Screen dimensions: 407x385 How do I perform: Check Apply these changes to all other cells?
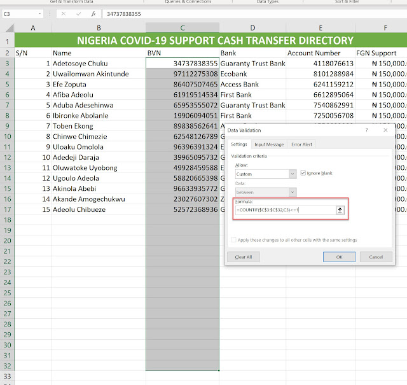coord(233,240)
